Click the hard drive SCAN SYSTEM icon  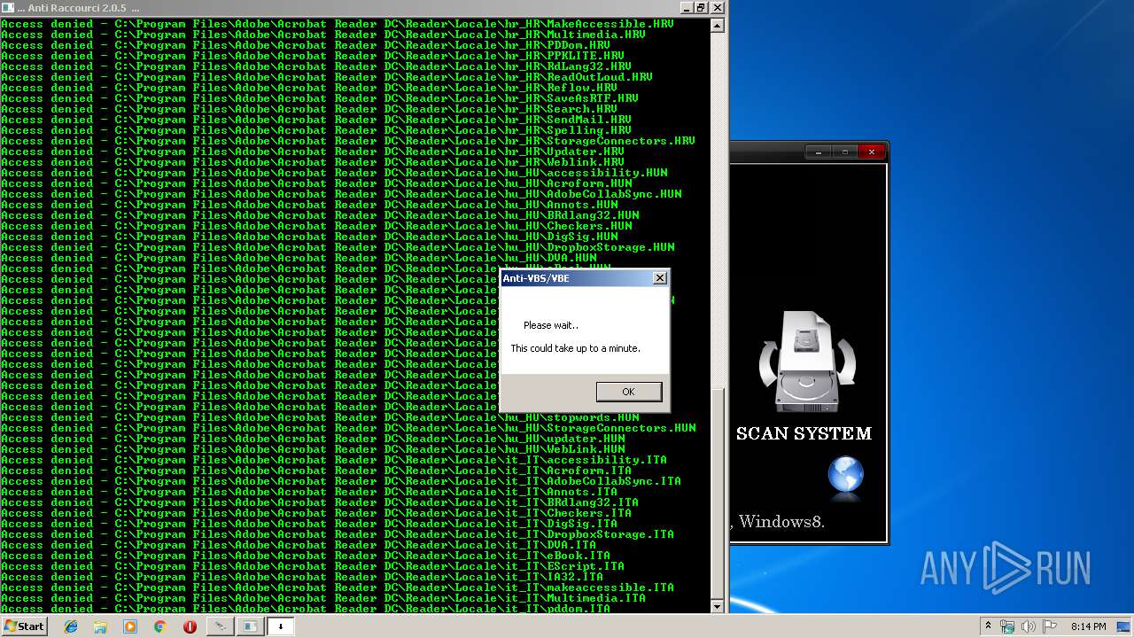point(807,362)
